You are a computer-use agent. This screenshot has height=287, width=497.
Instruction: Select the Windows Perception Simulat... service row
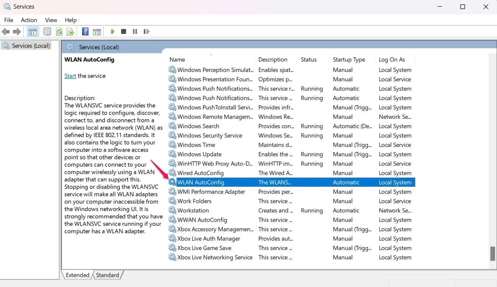(x=291, y=70)
